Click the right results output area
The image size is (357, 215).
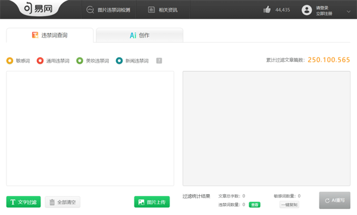267,129
